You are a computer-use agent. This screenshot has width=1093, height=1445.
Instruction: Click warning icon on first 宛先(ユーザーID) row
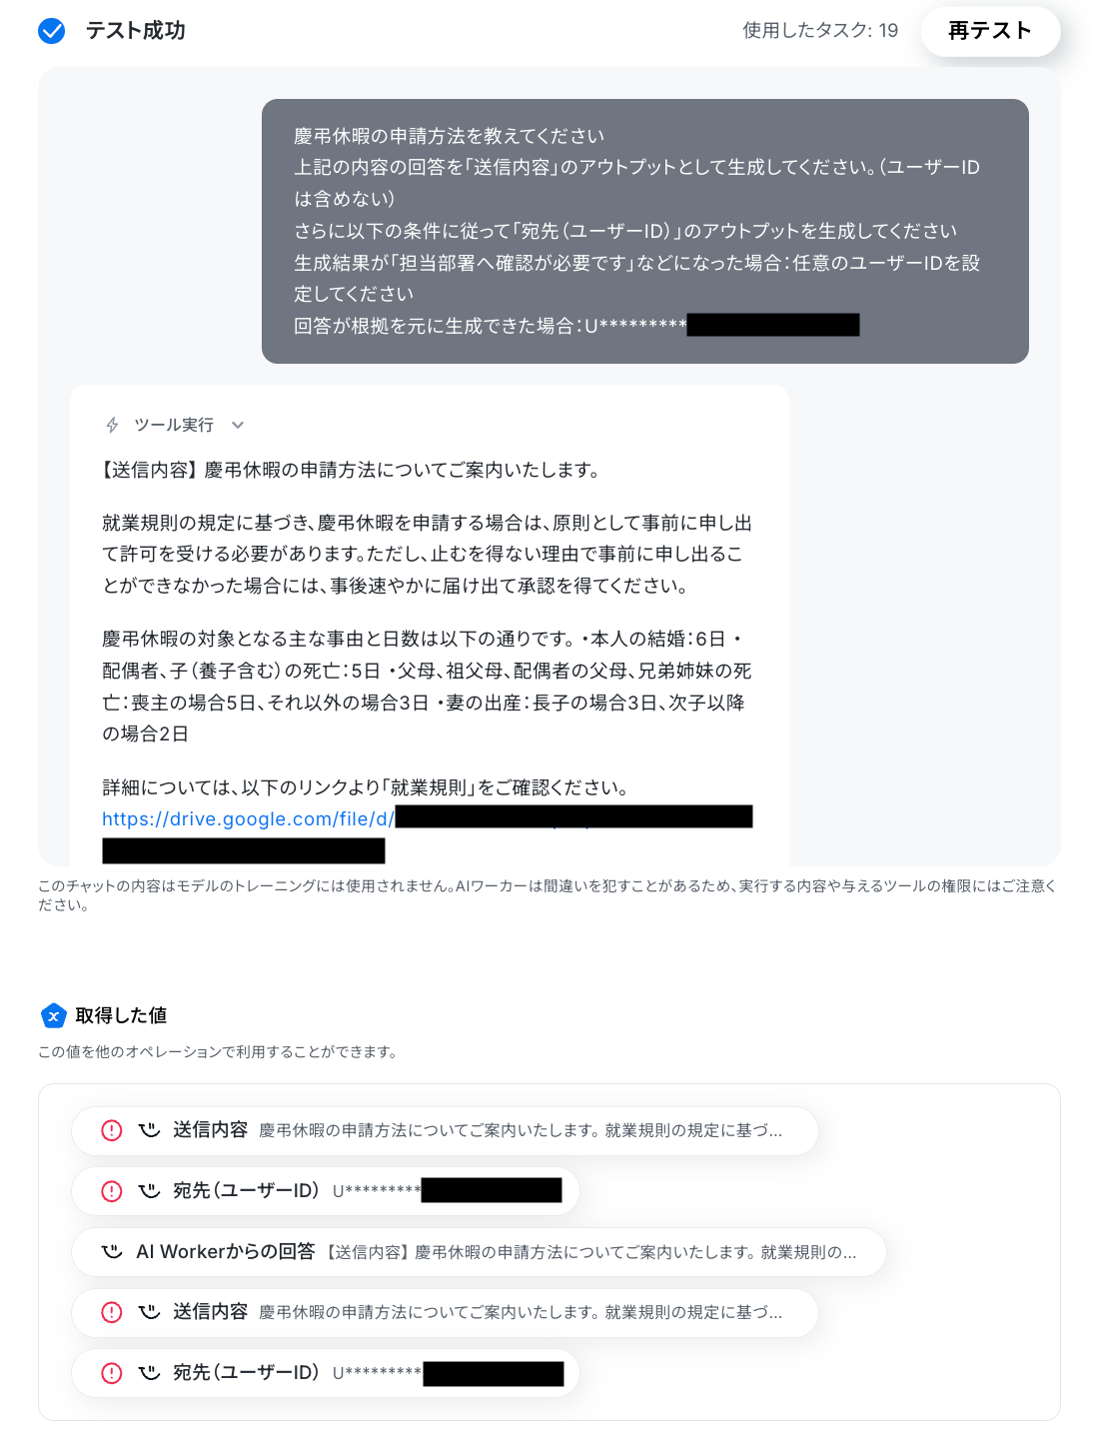tap(112, 1191)
